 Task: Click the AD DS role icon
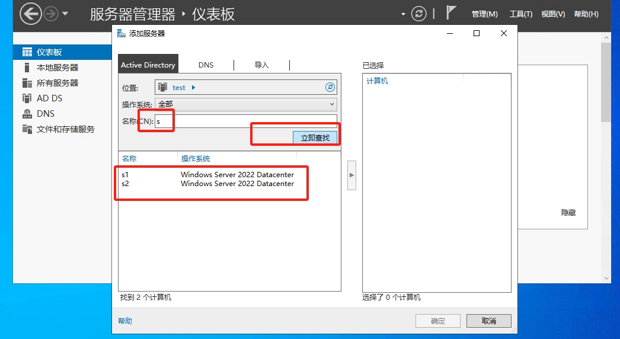tap(27, 98)
